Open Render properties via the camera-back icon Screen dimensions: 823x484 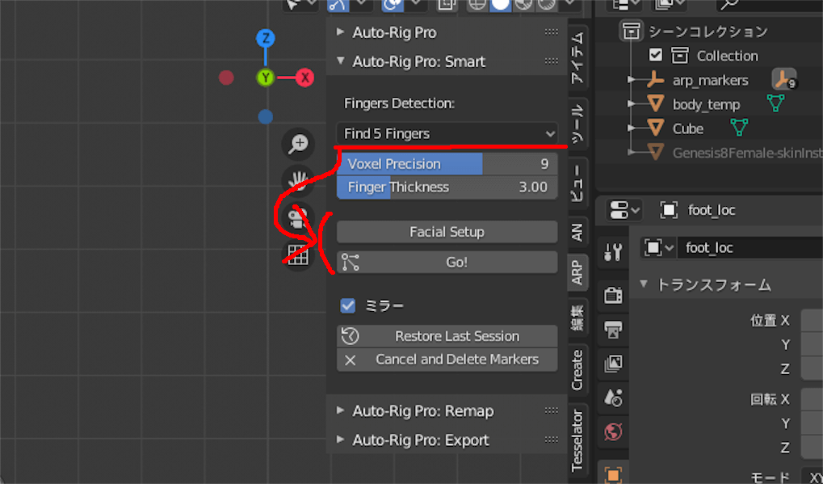click(x=612, y=296)
